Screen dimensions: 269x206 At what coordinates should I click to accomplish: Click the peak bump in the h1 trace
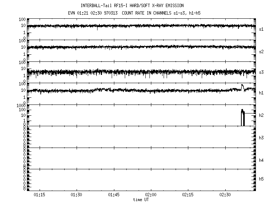(x=242, y=86)
